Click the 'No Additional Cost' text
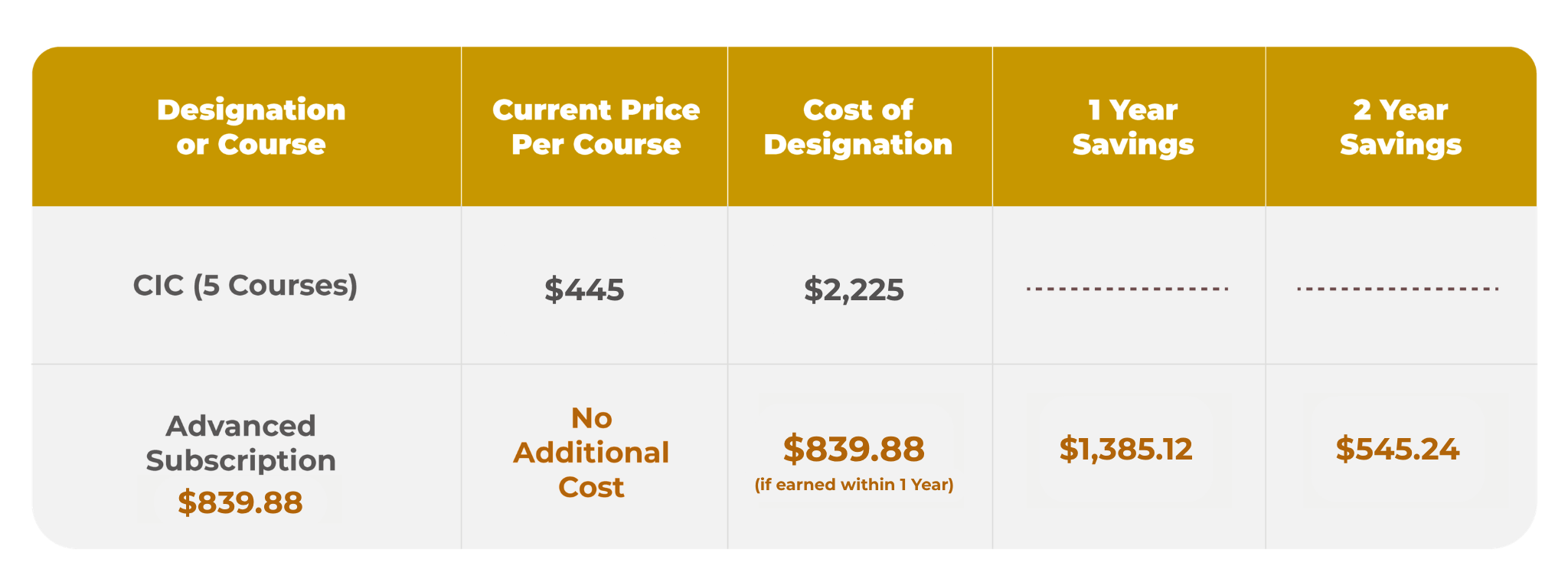The width and height of the screenshot is (1568, 579). (591, 453)
